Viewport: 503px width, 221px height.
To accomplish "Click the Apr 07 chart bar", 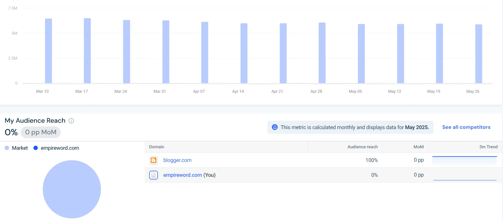I will pos(205,52).
